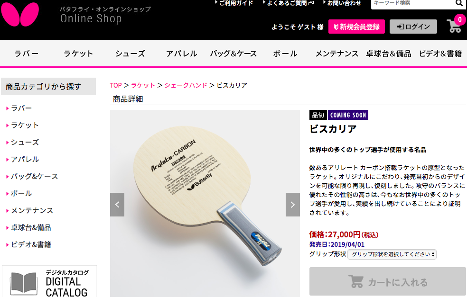Open the ラケット top navigation menu
This screenshot has width=467, height=297.
click(78, 54)
